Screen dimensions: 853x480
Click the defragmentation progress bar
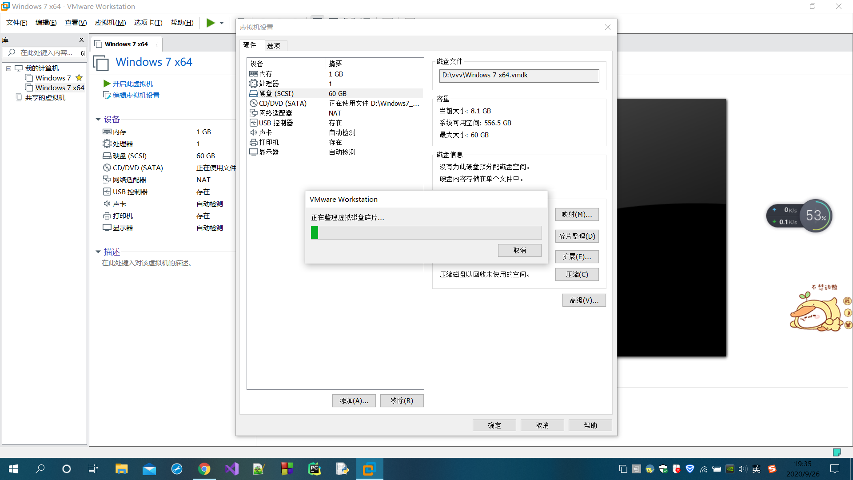426,232
